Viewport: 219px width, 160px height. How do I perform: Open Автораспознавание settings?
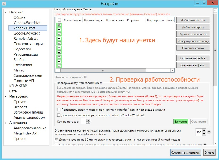pyautogui.click(x=30, y=128)
